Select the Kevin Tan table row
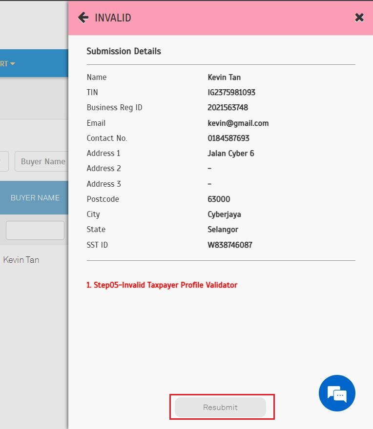Screen dimensions: 373x429 pos(21,260)
